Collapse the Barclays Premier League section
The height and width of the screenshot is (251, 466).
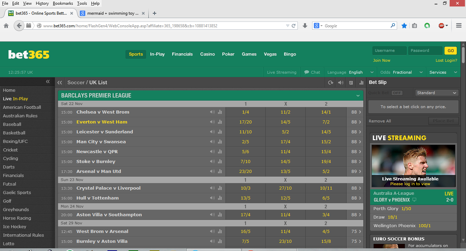click(x=358, y=96)
